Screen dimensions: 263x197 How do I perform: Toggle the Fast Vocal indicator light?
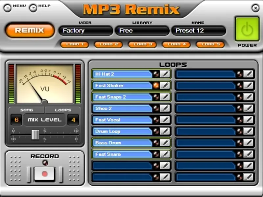click(x=156, y=120)
